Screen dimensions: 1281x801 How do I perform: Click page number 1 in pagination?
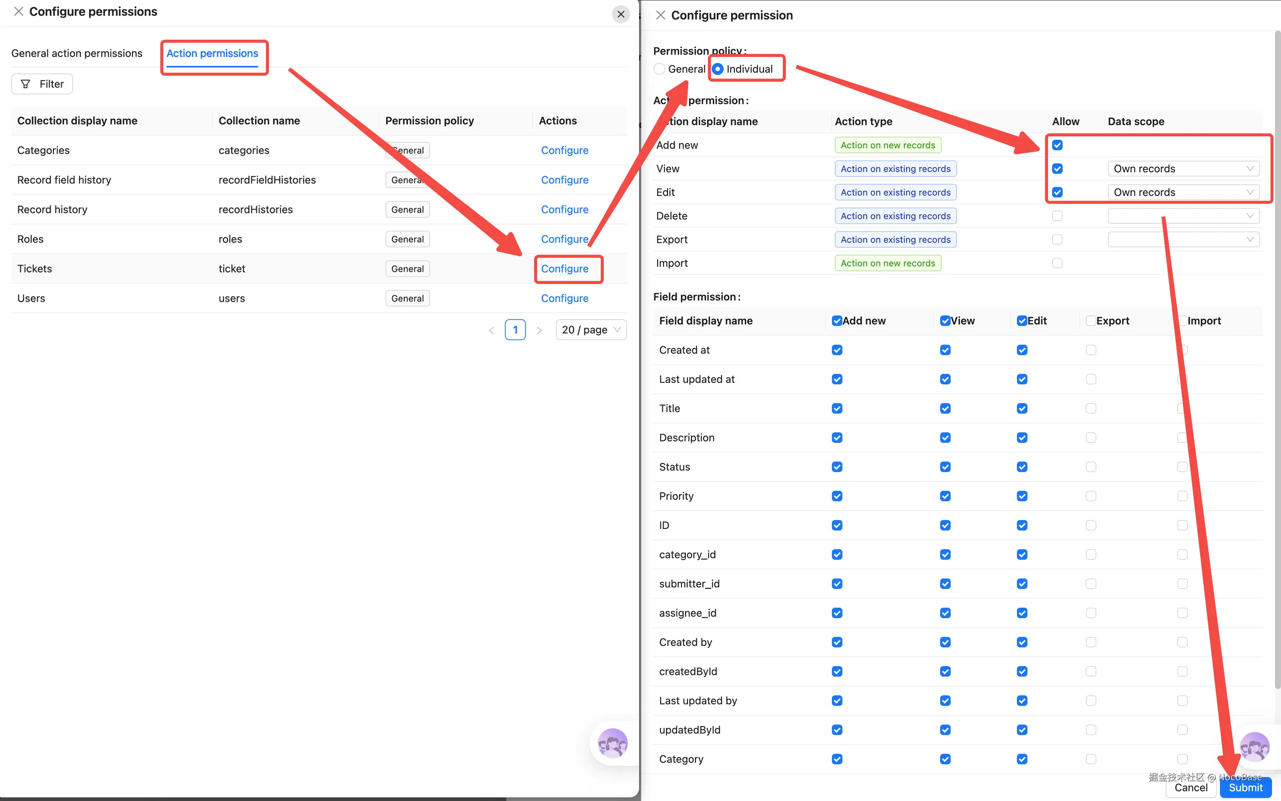[515, 330]
